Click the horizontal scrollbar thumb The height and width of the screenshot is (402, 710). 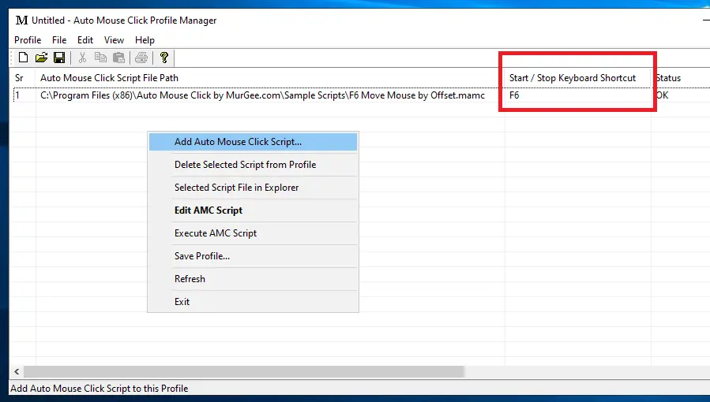tap(243, 372)
